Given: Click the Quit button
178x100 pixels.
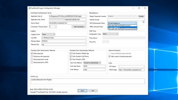Looking at the screenshot, I should click(93, 91).
